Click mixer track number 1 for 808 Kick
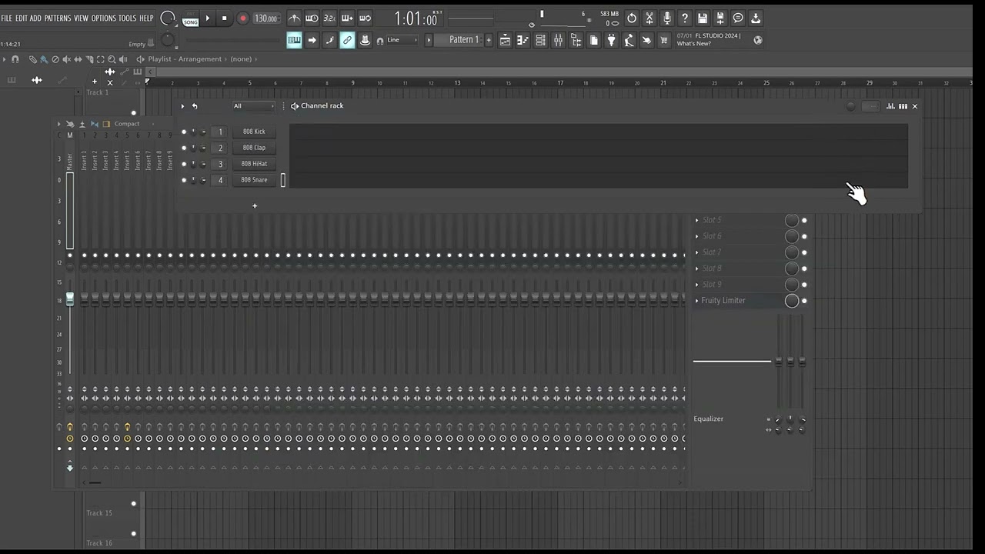 220,132
